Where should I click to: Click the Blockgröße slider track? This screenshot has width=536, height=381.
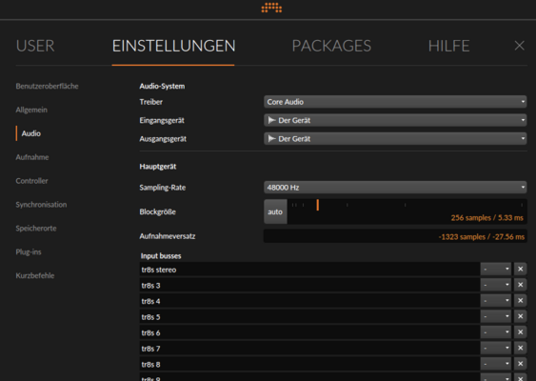pos(407,211)
